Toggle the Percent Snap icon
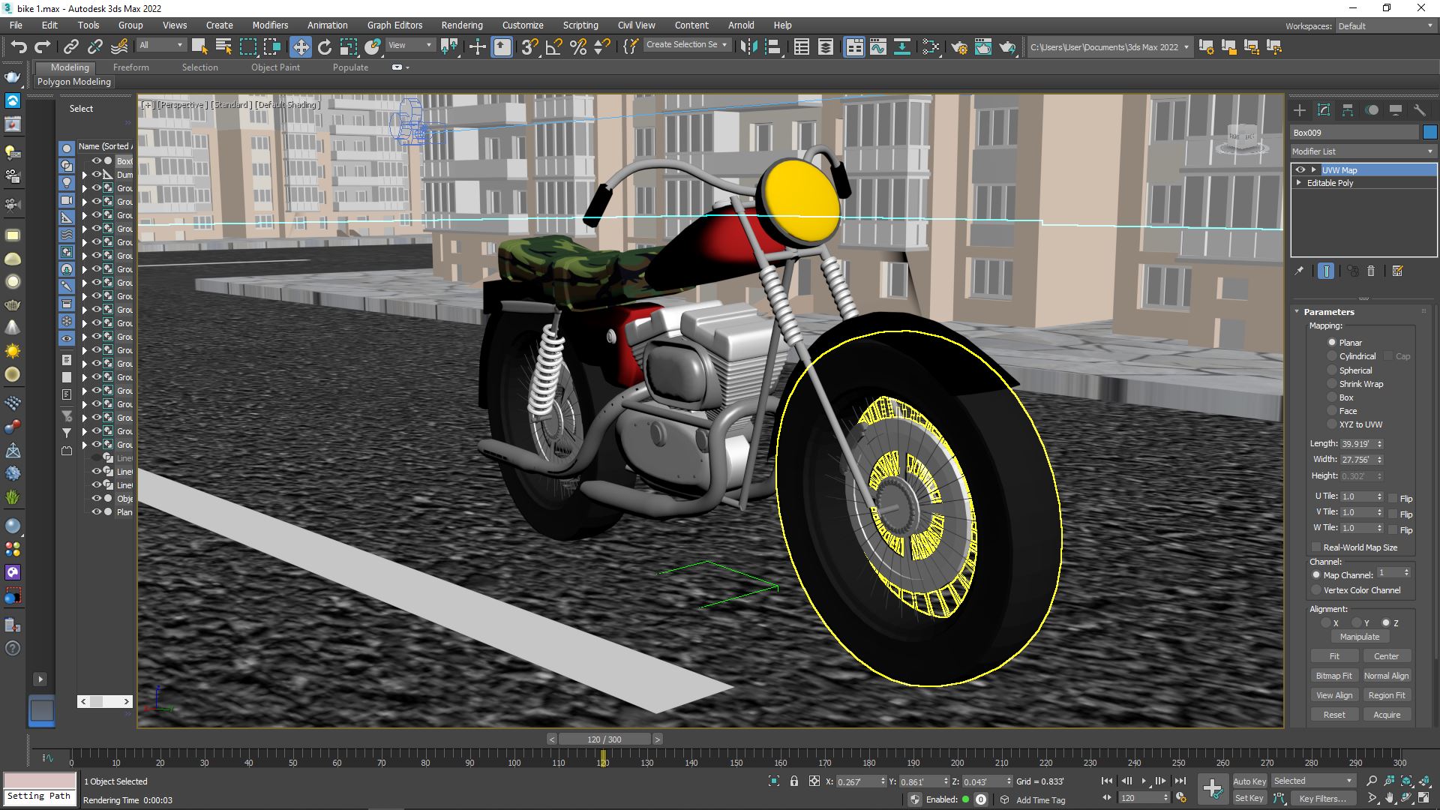 coord(577,47)
